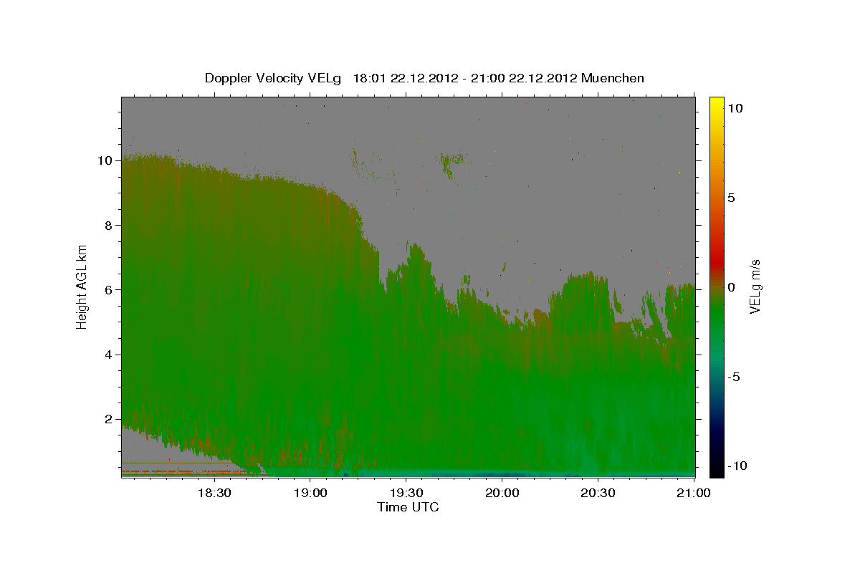Click the height tick label '4'
The image size is (860, 573).
coord(108,355)
